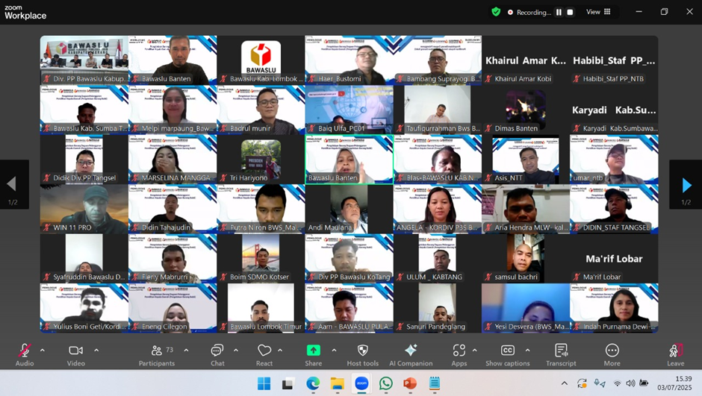Viewport: 702px width, 396px height.
Task: Expand the Video options chevron
Action: 96,351
